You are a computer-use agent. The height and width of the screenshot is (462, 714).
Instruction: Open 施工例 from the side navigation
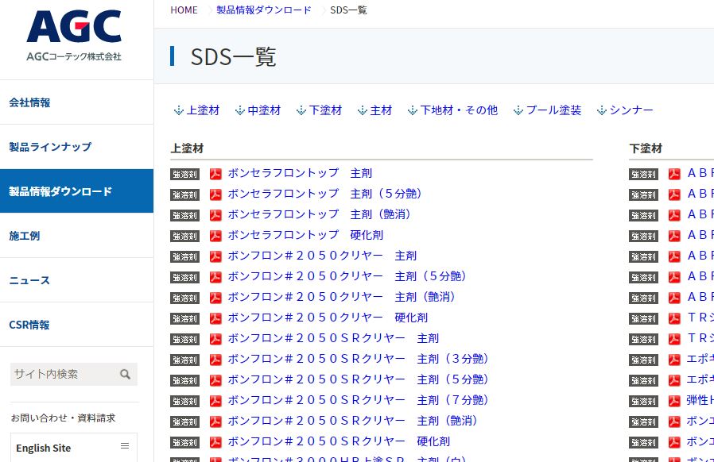tap(25, 236)
